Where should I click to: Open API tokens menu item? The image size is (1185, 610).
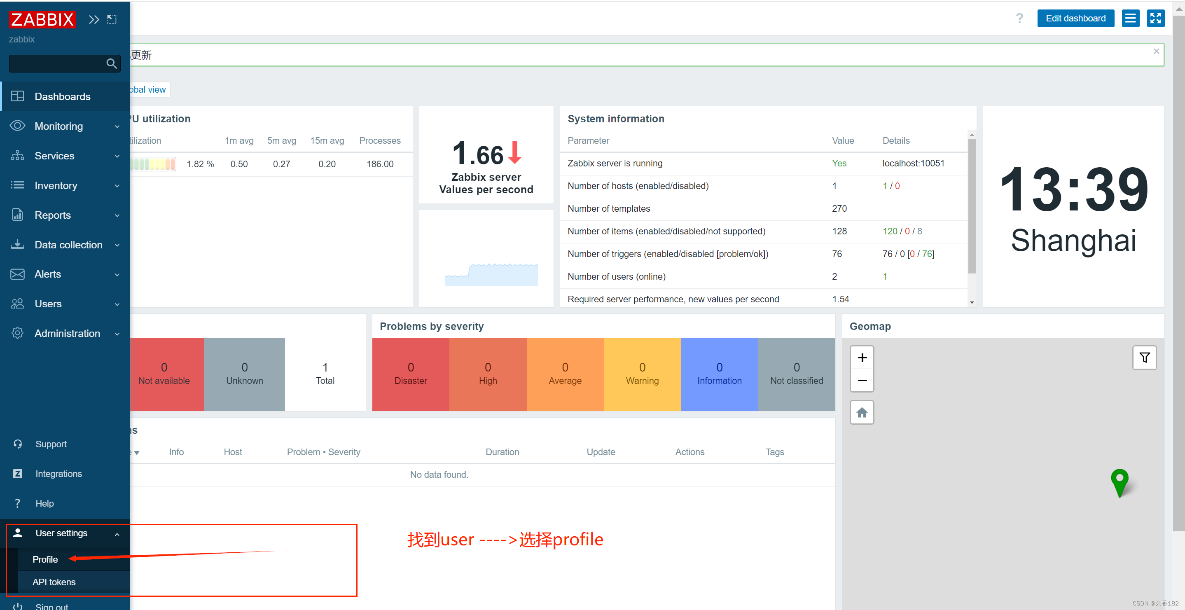point(54,582)
